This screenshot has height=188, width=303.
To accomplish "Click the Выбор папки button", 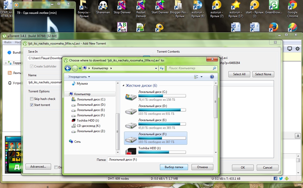I will coord(174,167).
